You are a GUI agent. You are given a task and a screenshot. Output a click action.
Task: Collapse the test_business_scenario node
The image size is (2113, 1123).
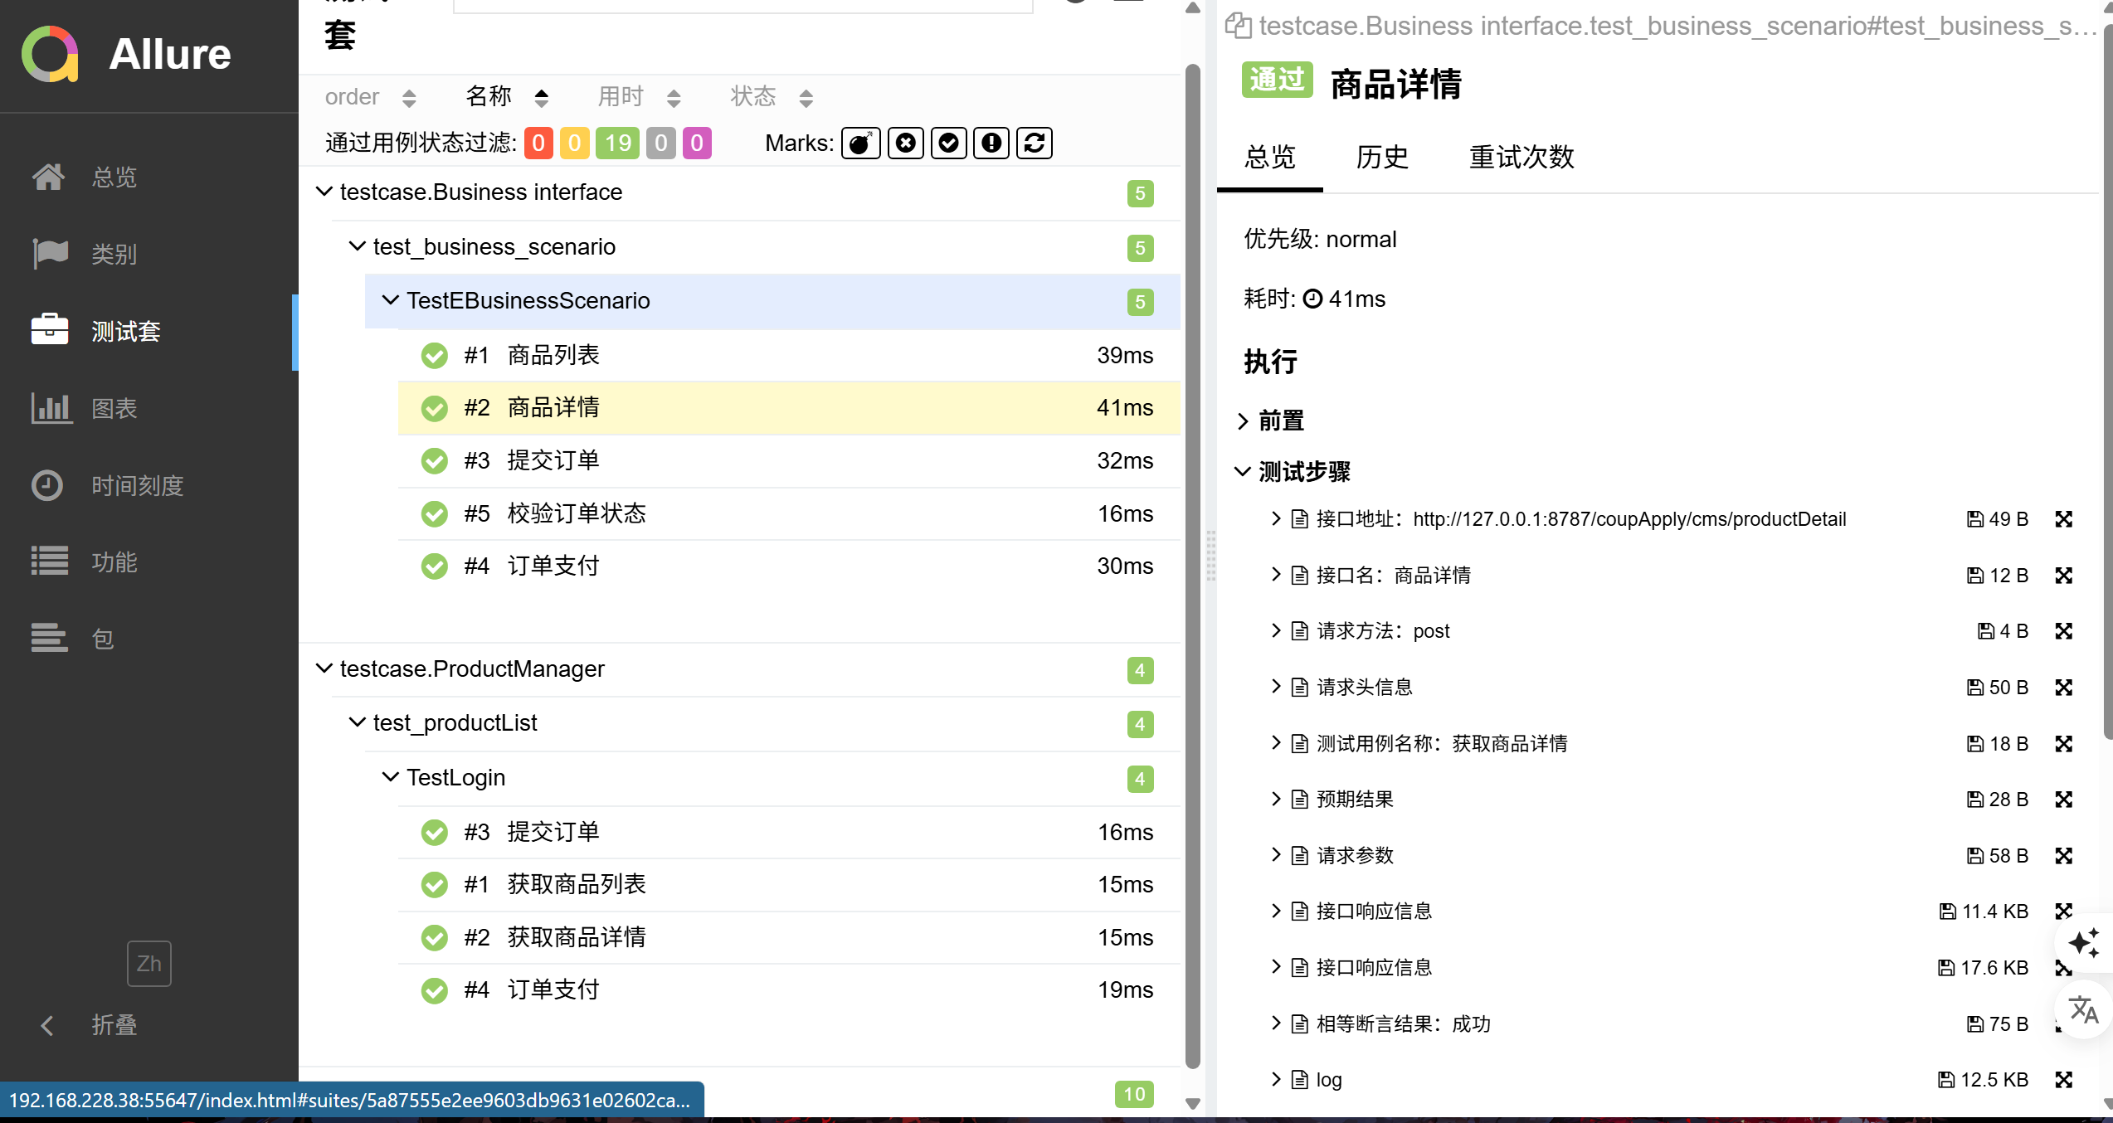pos(358,246)
